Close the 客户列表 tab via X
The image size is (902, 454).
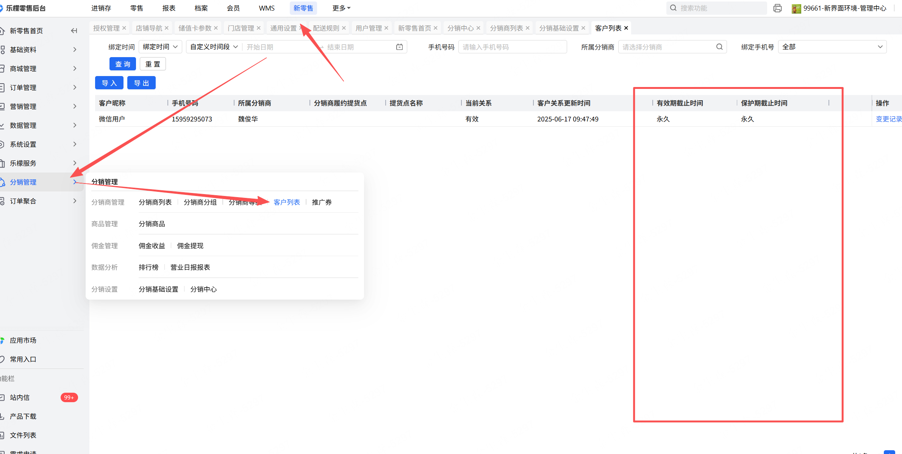click(626, 28)
